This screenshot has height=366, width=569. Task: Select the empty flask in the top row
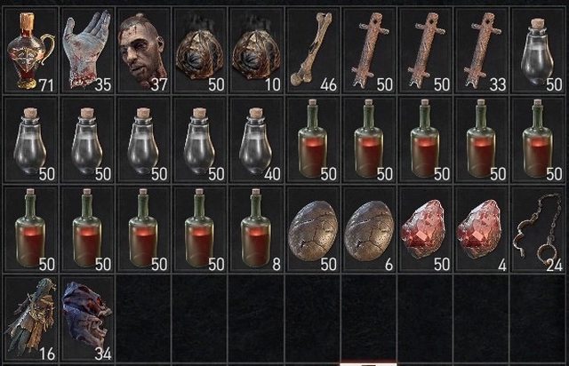(x=538, y=51)
